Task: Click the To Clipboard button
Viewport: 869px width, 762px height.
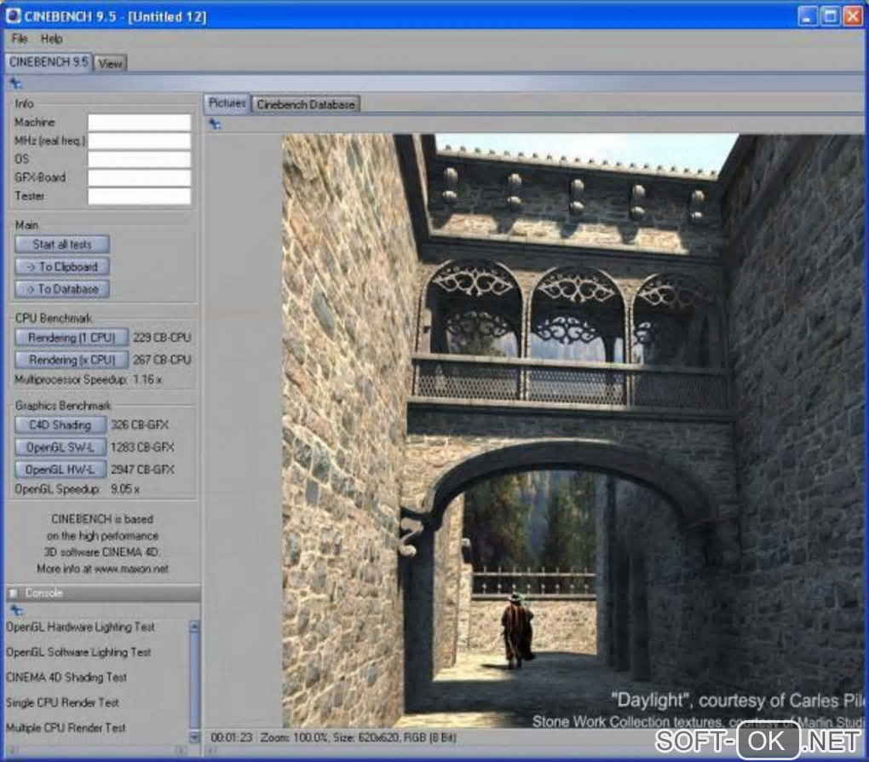Action: [x=62, y=267]
